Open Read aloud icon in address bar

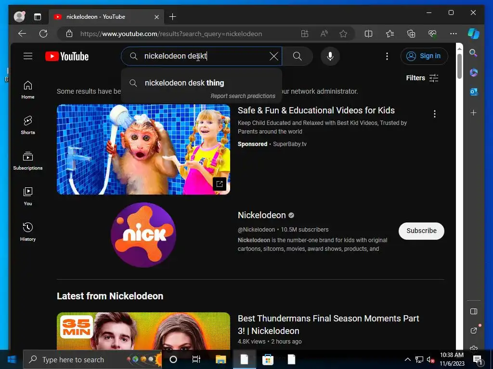click(x=324, y=34)
